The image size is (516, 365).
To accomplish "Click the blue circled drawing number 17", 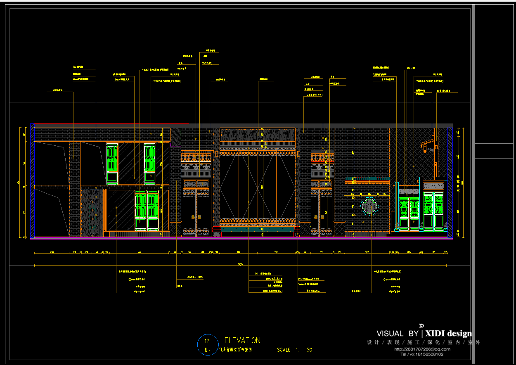I will 207,341.
